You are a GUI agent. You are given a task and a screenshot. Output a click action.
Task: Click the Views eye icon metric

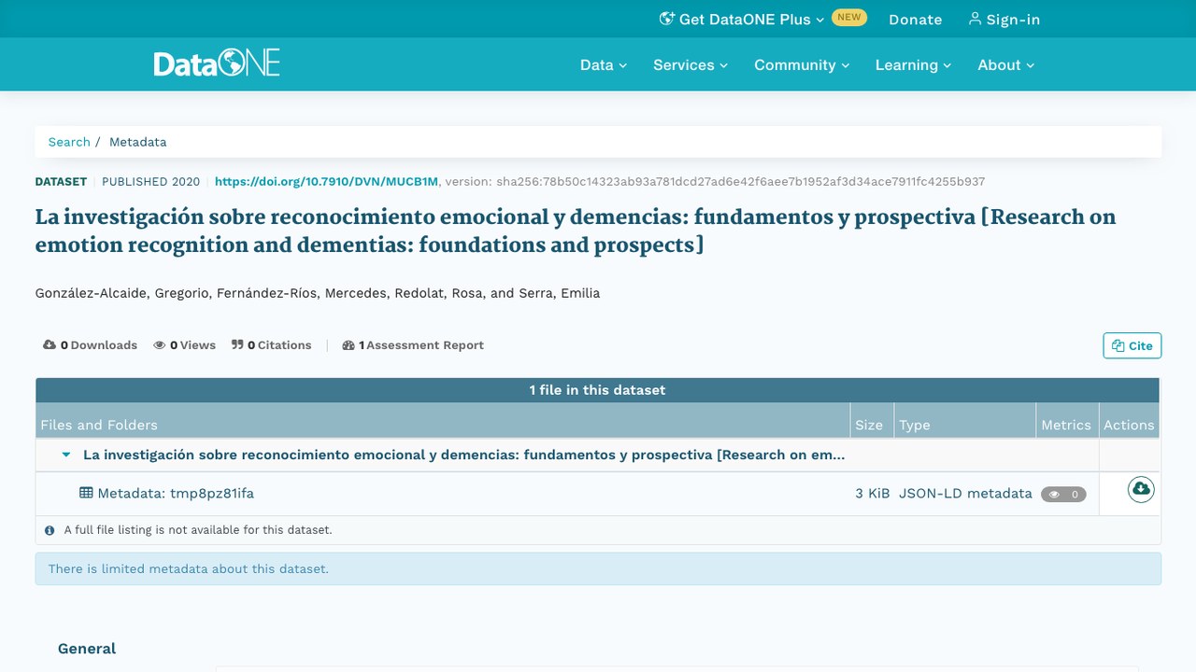tap(160, 345)
